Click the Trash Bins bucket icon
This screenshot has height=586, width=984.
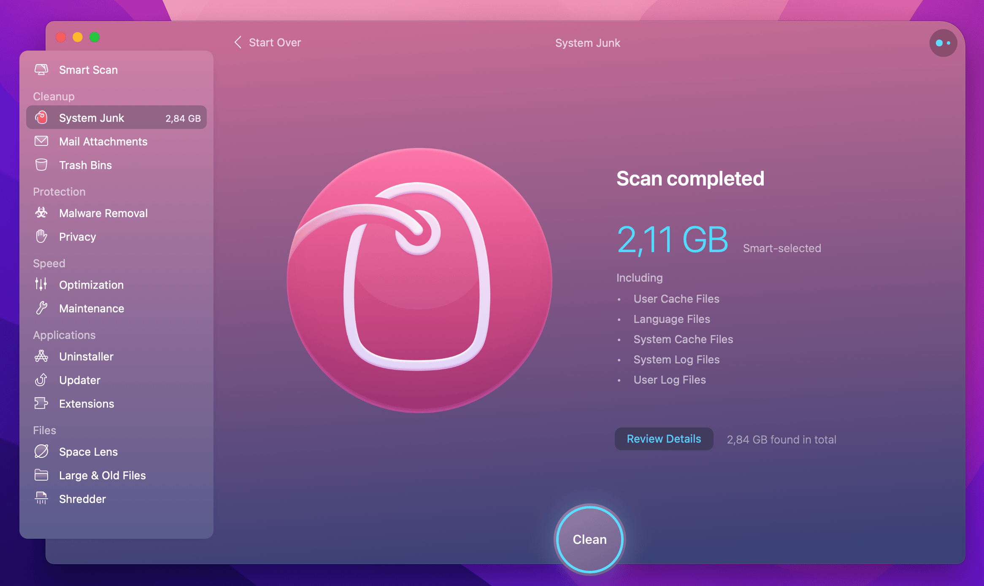pyautogui.click(x=41, y=165)
